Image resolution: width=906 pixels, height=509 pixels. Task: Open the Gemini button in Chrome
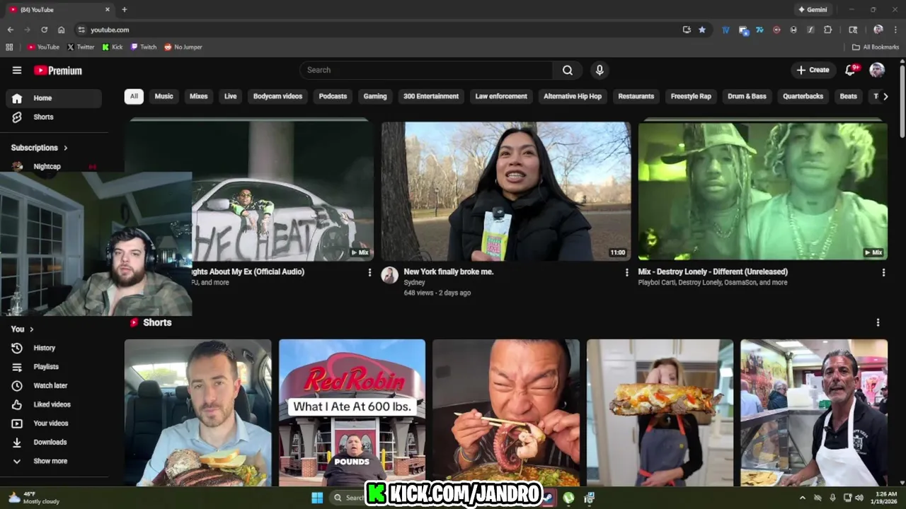[813, 10]
